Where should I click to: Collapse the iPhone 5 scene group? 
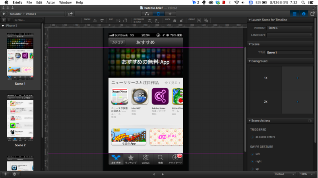pos(3,26)
